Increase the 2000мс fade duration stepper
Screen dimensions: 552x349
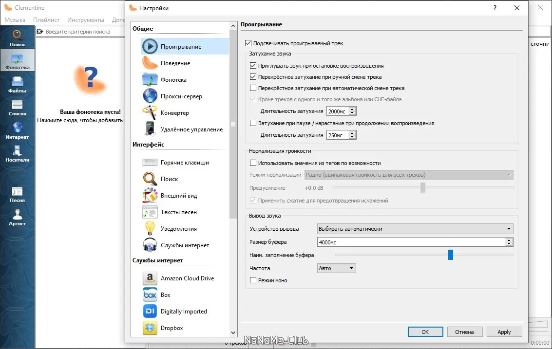tap(352, 109)
